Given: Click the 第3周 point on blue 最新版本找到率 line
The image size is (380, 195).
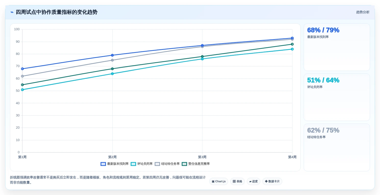Looking at the screenshot, I should [x=202, y=46].
